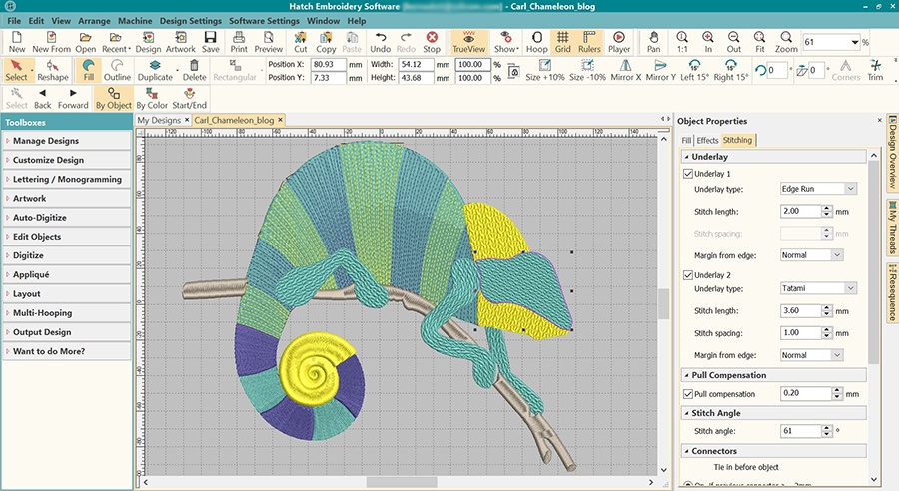Rotate selection with Left 15° icon
The width and height of the screenshot is (899, 491).
[695, 70]
